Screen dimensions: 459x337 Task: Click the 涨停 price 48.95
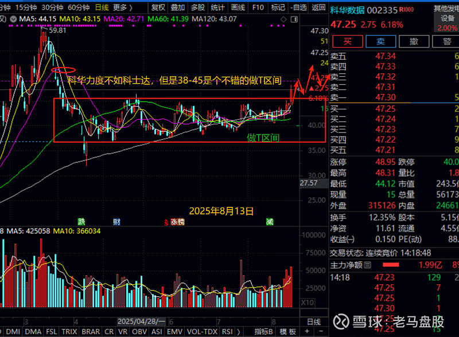386,162
